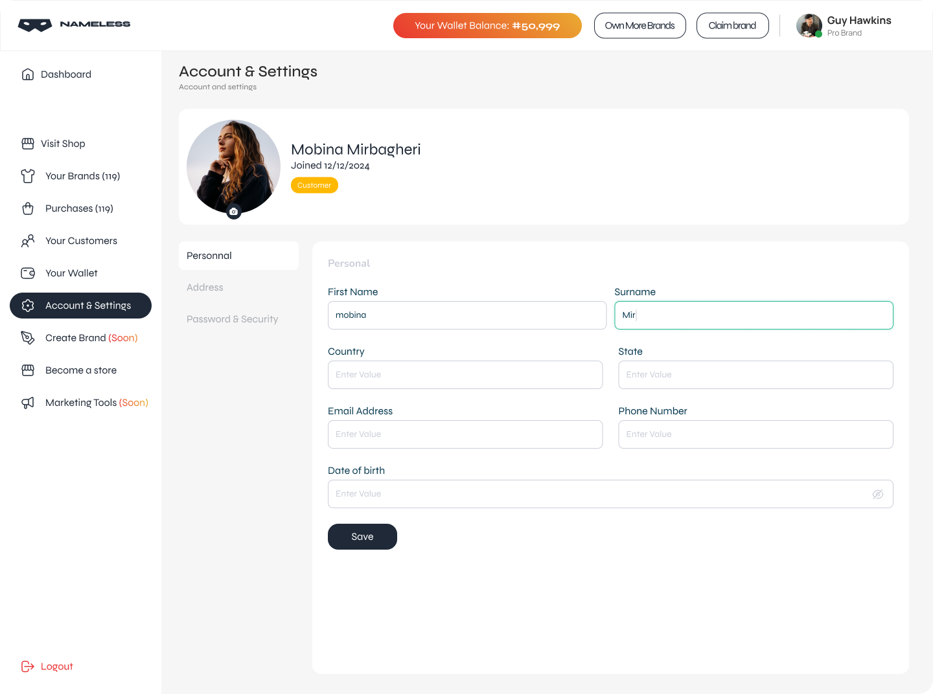Click the Your Wallet icon
The image size is (933, 694).
[28, 273]
